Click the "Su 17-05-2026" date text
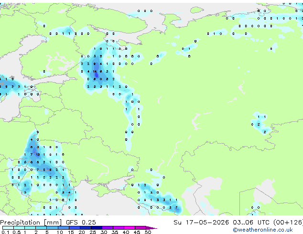Image resolution: width=303 pixels, height=234 pixels. (201, 223)
